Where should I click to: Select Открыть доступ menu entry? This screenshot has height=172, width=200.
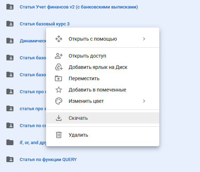pos(103,56)
